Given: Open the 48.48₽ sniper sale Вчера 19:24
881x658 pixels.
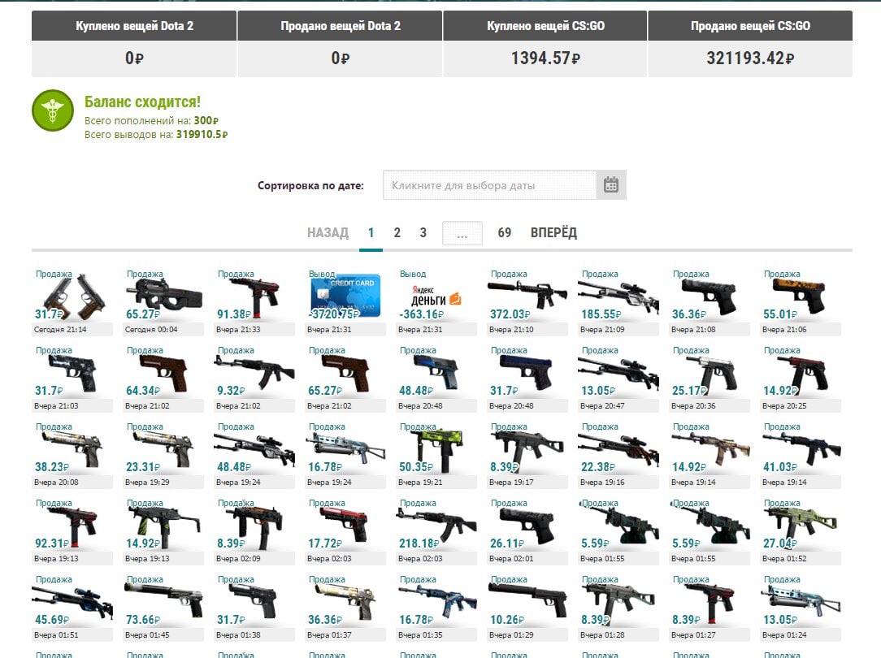Looking at the screenshot, I should click(254, 455).
